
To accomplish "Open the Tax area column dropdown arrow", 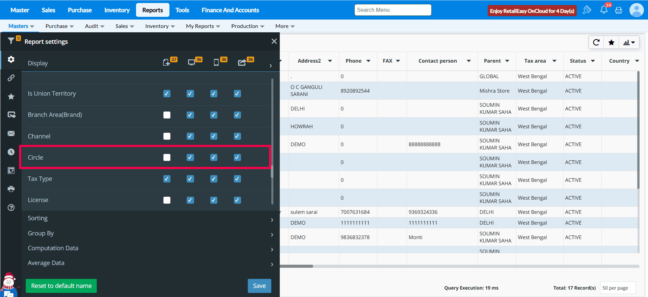I will pos(555,61).
